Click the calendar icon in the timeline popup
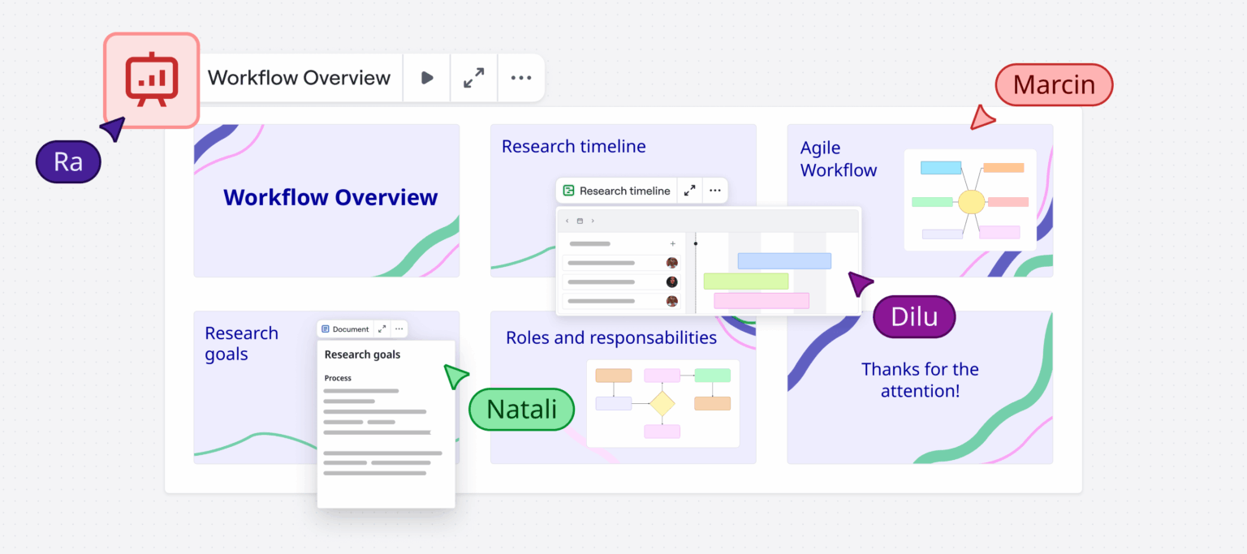Viewport: 1247px width, 554px height. (580, 221)
